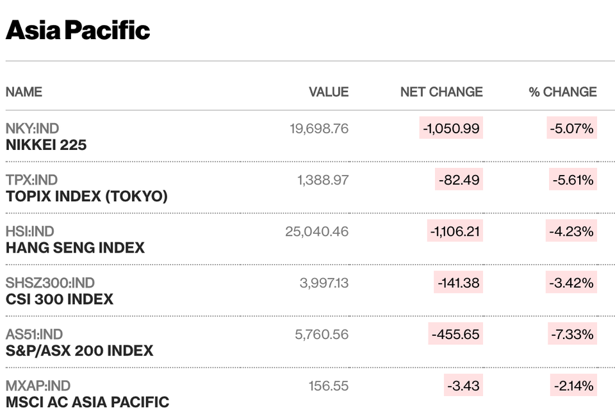
Task: Click the NET CHANGE column header
Action: point(441,92)
